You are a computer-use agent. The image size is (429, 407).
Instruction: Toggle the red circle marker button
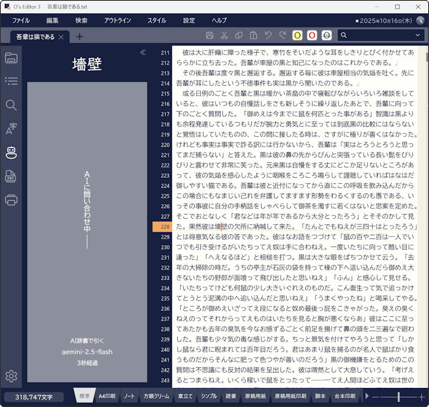pos(312,36)
